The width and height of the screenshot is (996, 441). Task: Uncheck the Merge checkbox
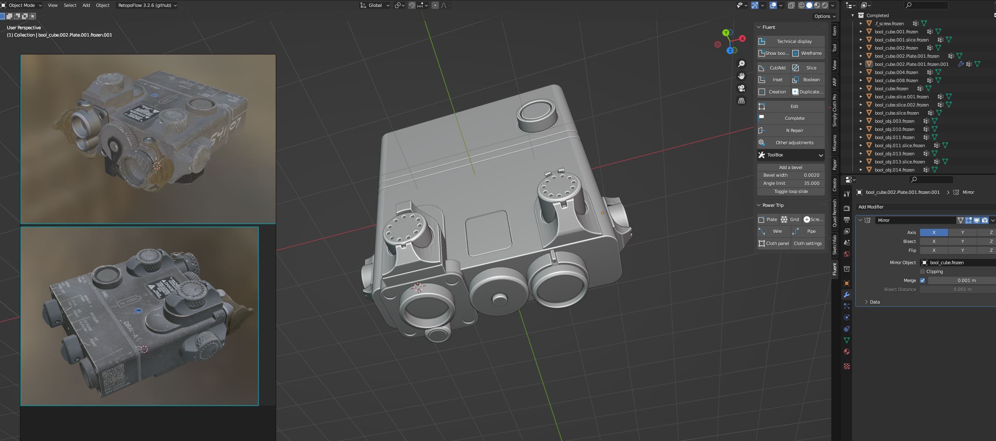point(922,280)
